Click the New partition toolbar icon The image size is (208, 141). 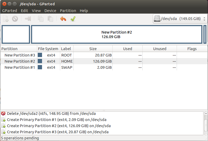click(x=6, y=19)
